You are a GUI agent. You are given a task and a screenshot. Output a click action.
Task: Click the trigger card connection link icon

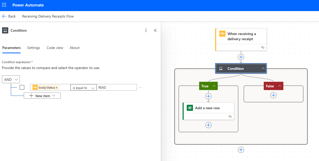pyautogui.click(x=263, y=47)
